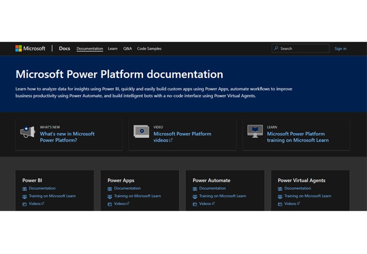Click the 'Power Virtual Agents' card heading

[x=302, y=180]
